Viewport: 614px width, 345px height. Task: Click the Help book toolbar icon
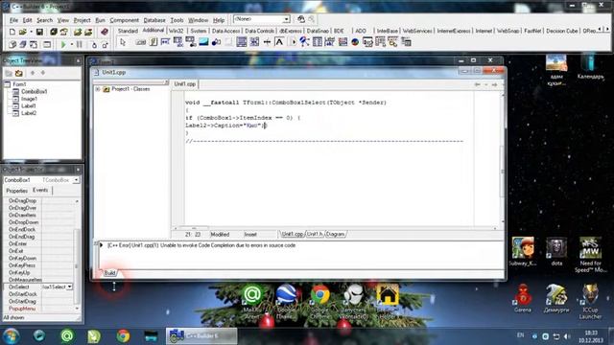click(x=105, y=32)
